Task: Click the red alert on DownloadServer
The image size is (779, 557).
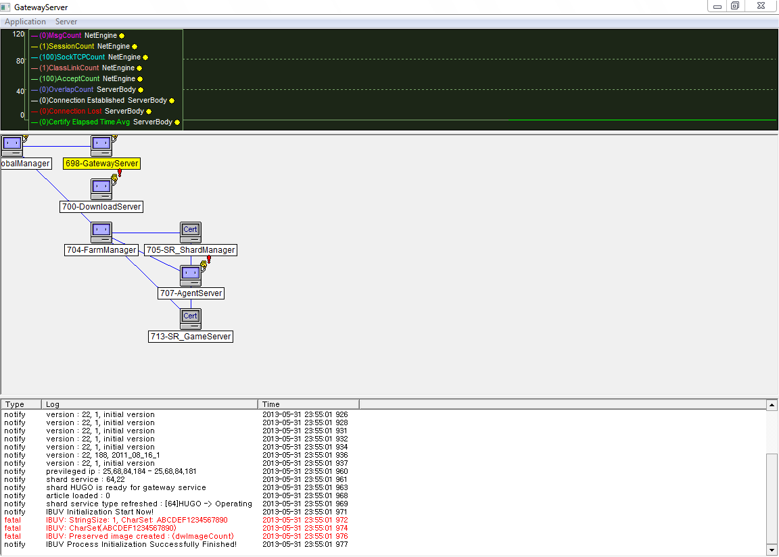Action: point(120,173)
